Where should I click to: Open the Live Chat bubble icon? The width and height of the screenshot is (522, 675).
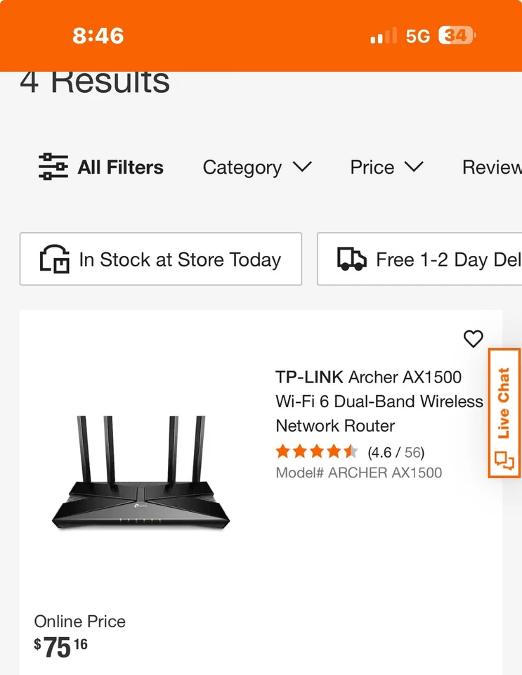point(504,461)
